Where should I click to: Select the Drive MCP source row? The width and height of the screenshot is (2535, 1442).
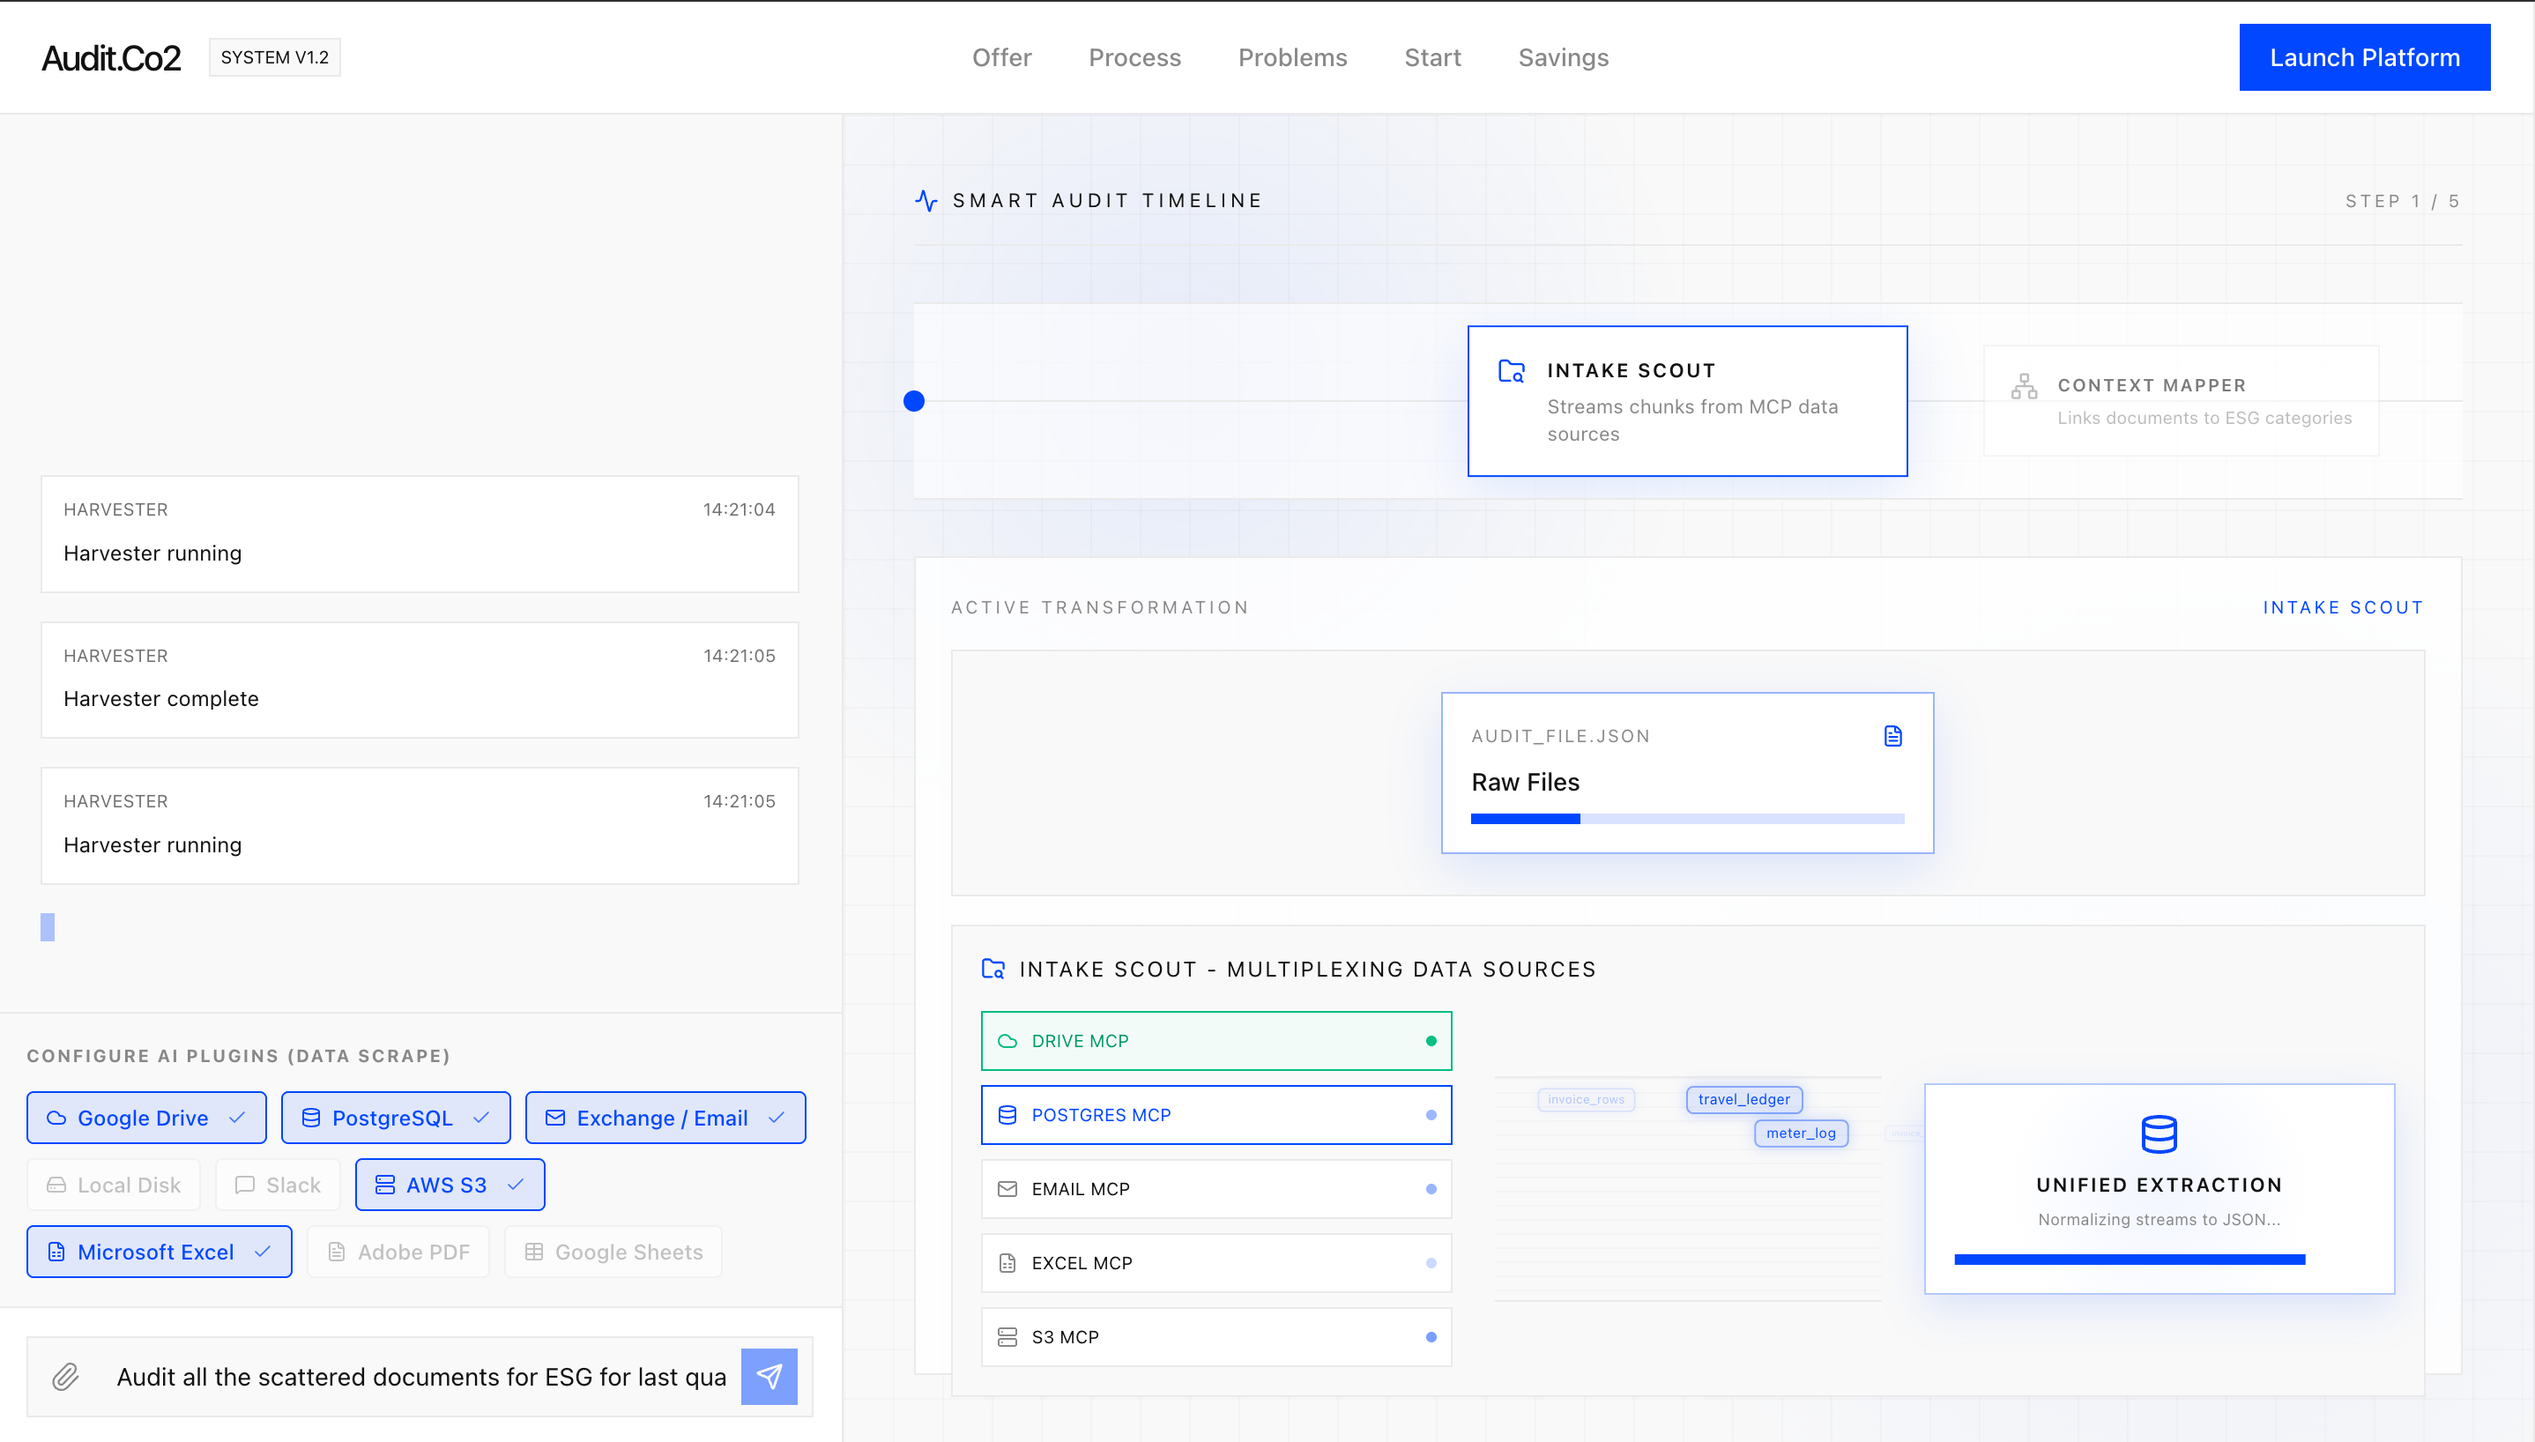click(x=1216, y=1041)
